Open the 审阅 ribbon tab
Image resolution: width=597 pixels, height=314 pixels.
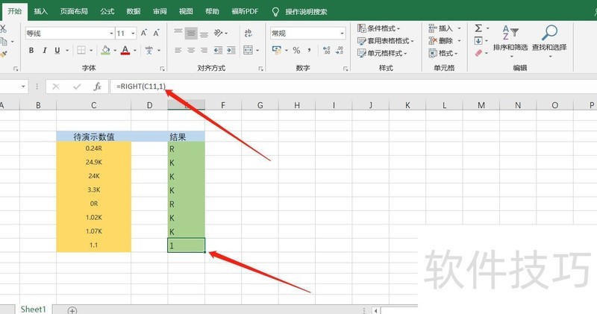pyautogui.click(x=160, y=11)
